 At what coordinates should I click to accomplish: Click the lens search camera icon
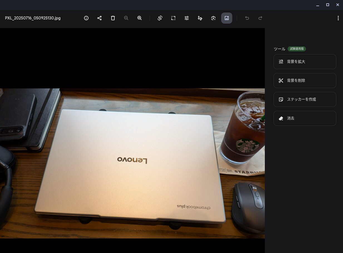point(213,18)
